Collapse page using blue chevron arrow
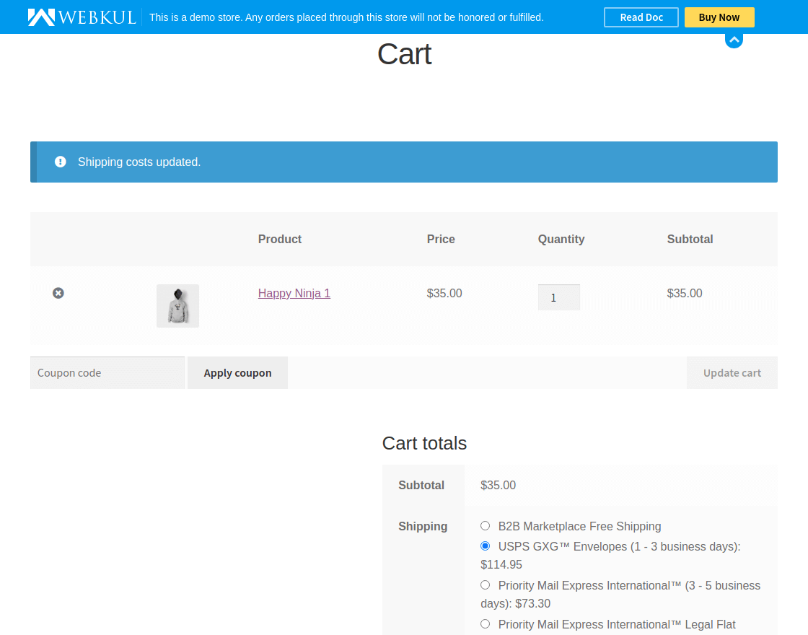 tap(734, 39)
